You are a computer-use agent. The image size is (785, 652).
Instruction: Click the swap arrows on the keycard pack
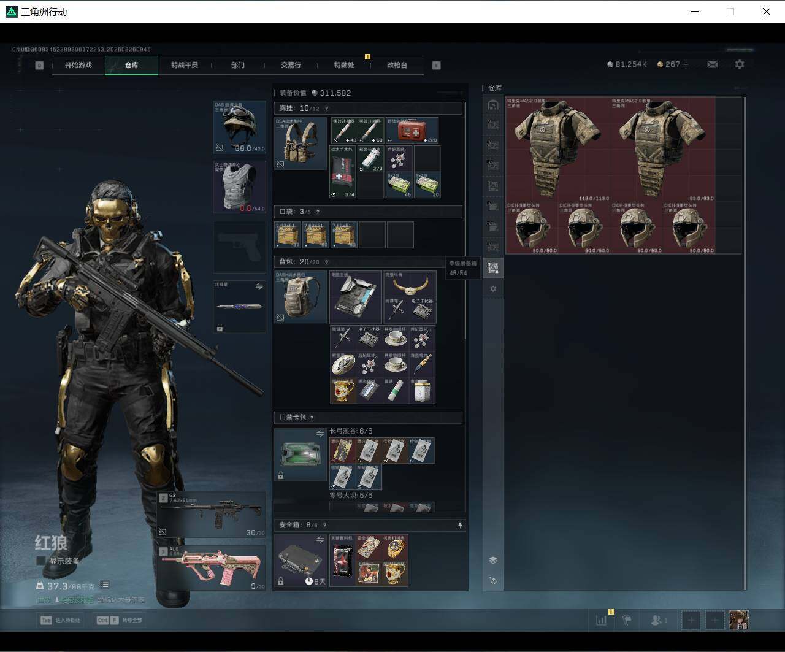(x=320, y=434)
